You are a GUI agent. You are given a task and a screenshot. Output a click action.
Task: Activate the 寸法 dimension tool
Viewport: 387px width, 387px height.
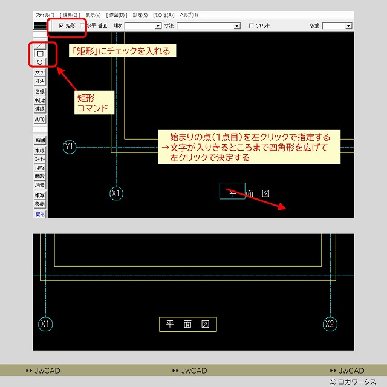pyautogui.click(x=40, y=81)
